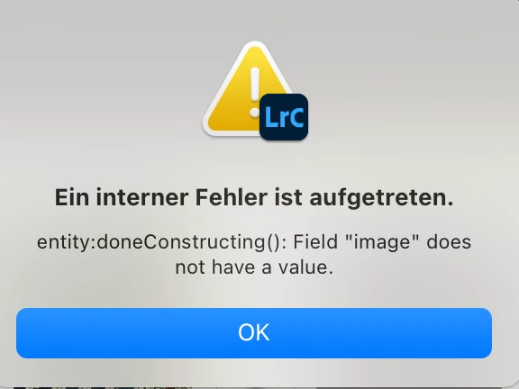This screenshot has width=519, height=389.
Task: Dismiss the error dialog with OK
Action: [x=254, y=333]
